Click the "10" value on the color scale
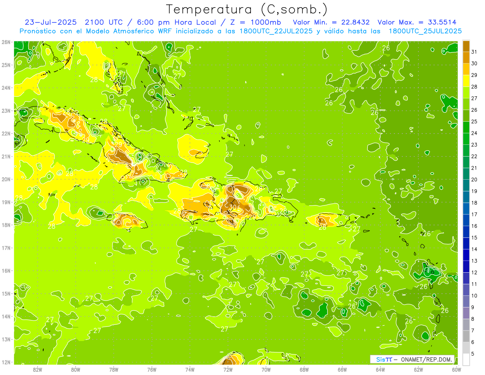The width and height of the screenshot is (485, 375). coord(474,296)
